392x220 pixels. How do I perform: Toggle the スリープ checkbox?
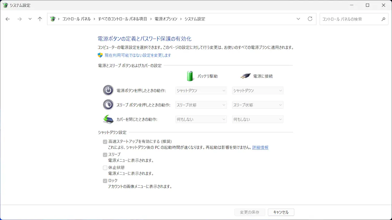[x=105, y=155]
